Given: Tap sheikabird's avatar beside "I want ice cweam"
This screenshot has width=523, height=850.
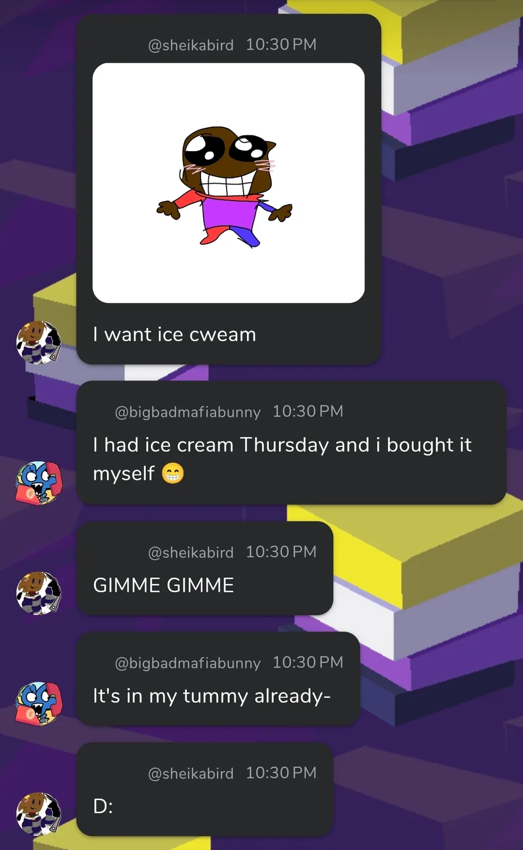Looking at the screenshot, I should point(38,342).
